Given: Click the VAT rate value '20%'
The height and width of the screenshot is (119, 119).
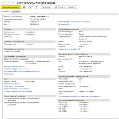Looking at the screenshot, I should click(81, 79).
